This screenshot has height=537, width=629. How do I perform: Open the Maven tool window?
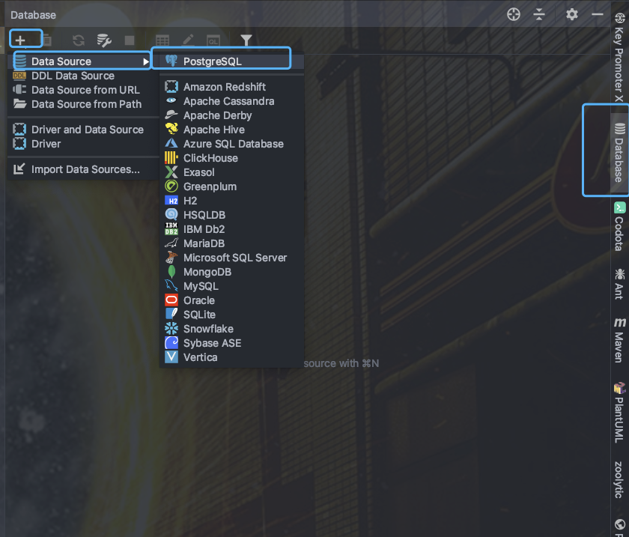pyautogui.click(x=619, y=340)
